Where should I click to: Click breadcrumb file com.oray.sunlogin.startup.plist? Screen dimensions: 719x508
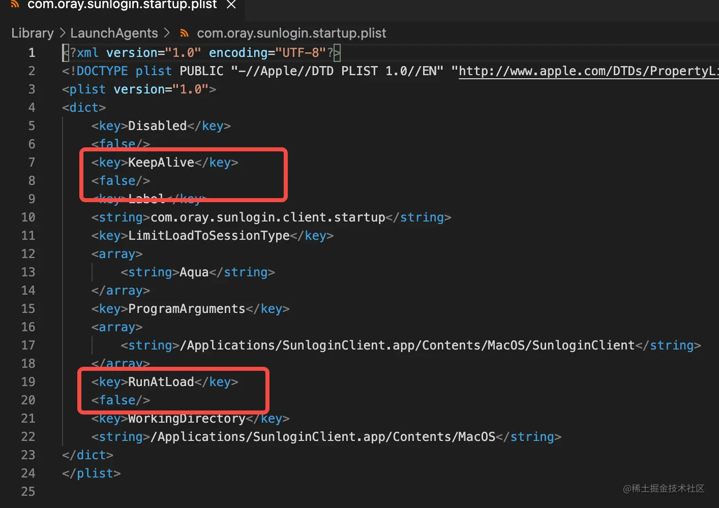click(x=291, y=34)
